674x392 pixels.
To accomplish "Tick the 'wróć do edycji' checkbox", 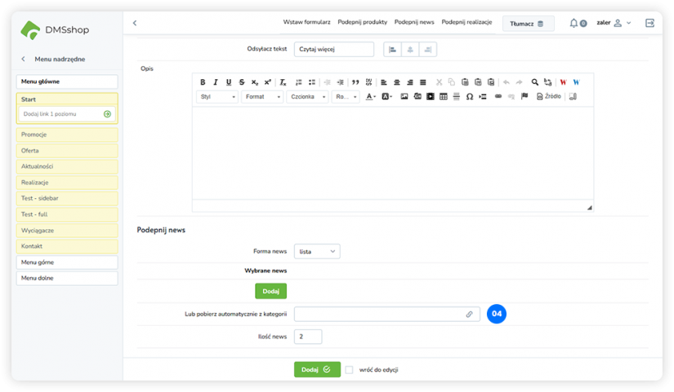I will 349,369.
